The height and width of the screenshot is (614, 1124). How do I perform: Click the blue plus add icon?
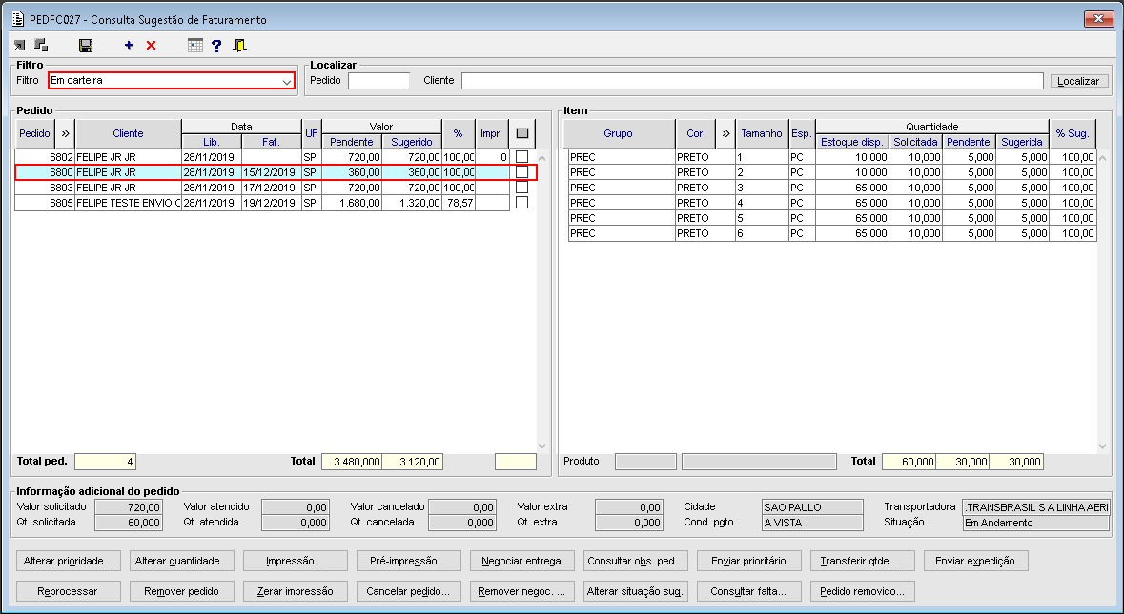point(129,45)
